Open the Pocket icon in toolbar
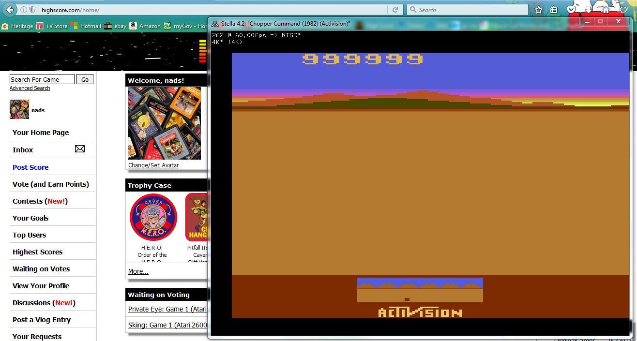Image resolution: width=637 pixels, height=341 pixels. [x=571, y=10]
